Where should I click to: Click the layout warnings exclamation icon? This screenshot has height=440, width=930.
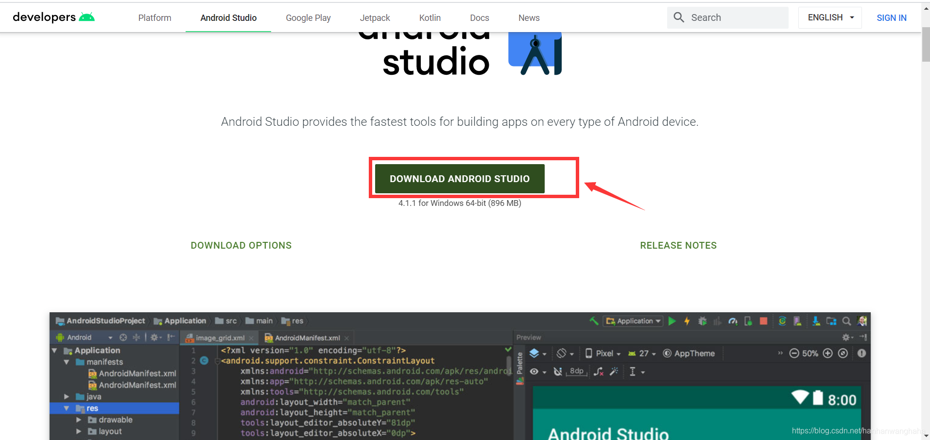[861, 353]
